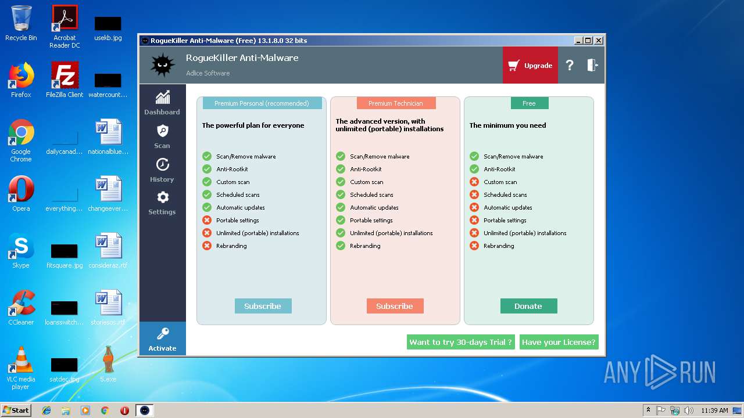Select the Premium Personal (recommended) header
The width and height of the screenshot is (744, 418).
coord(262,103)
